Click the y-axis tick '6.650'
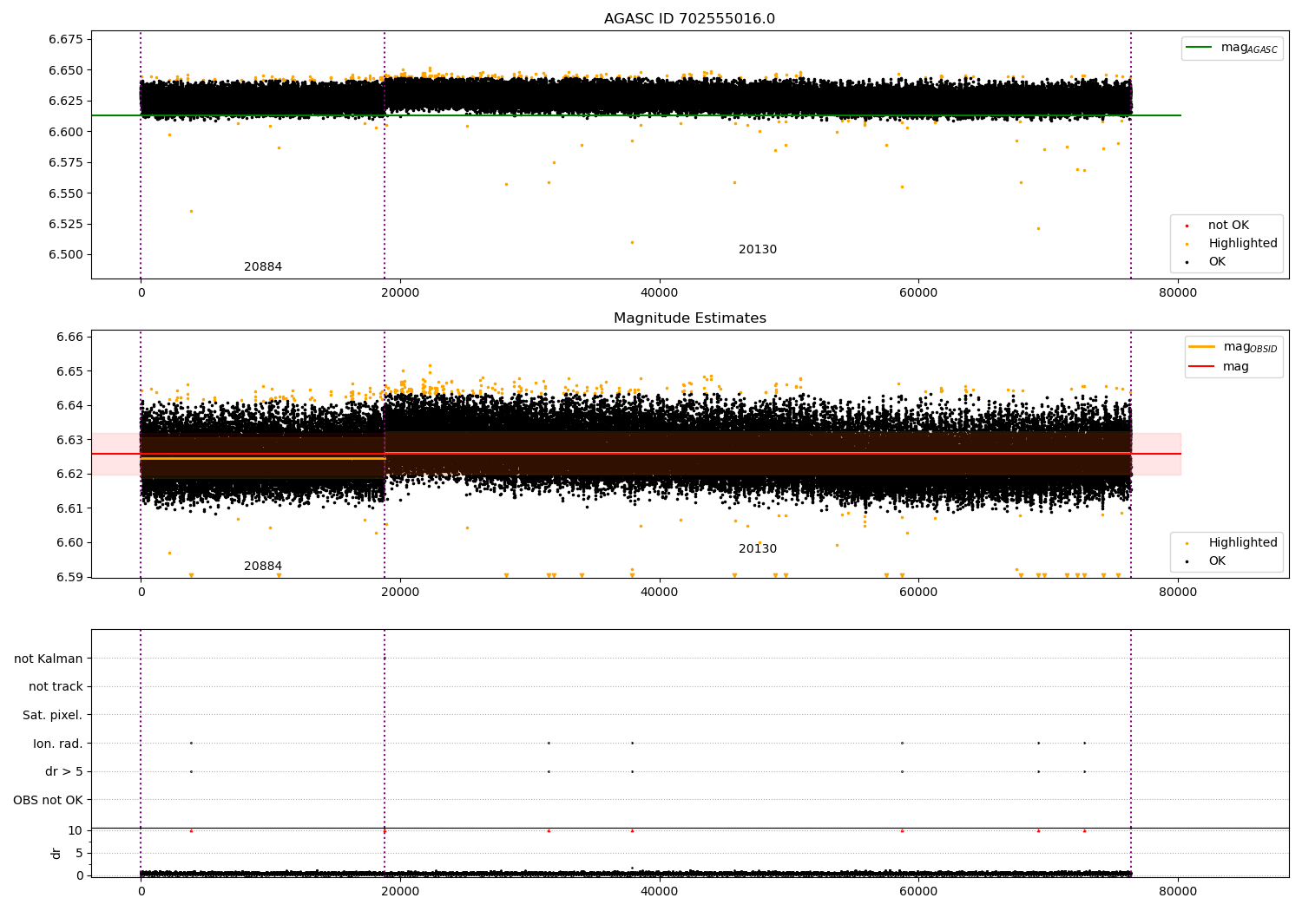This screenshot has width=1302, height=911. [66, 70]
